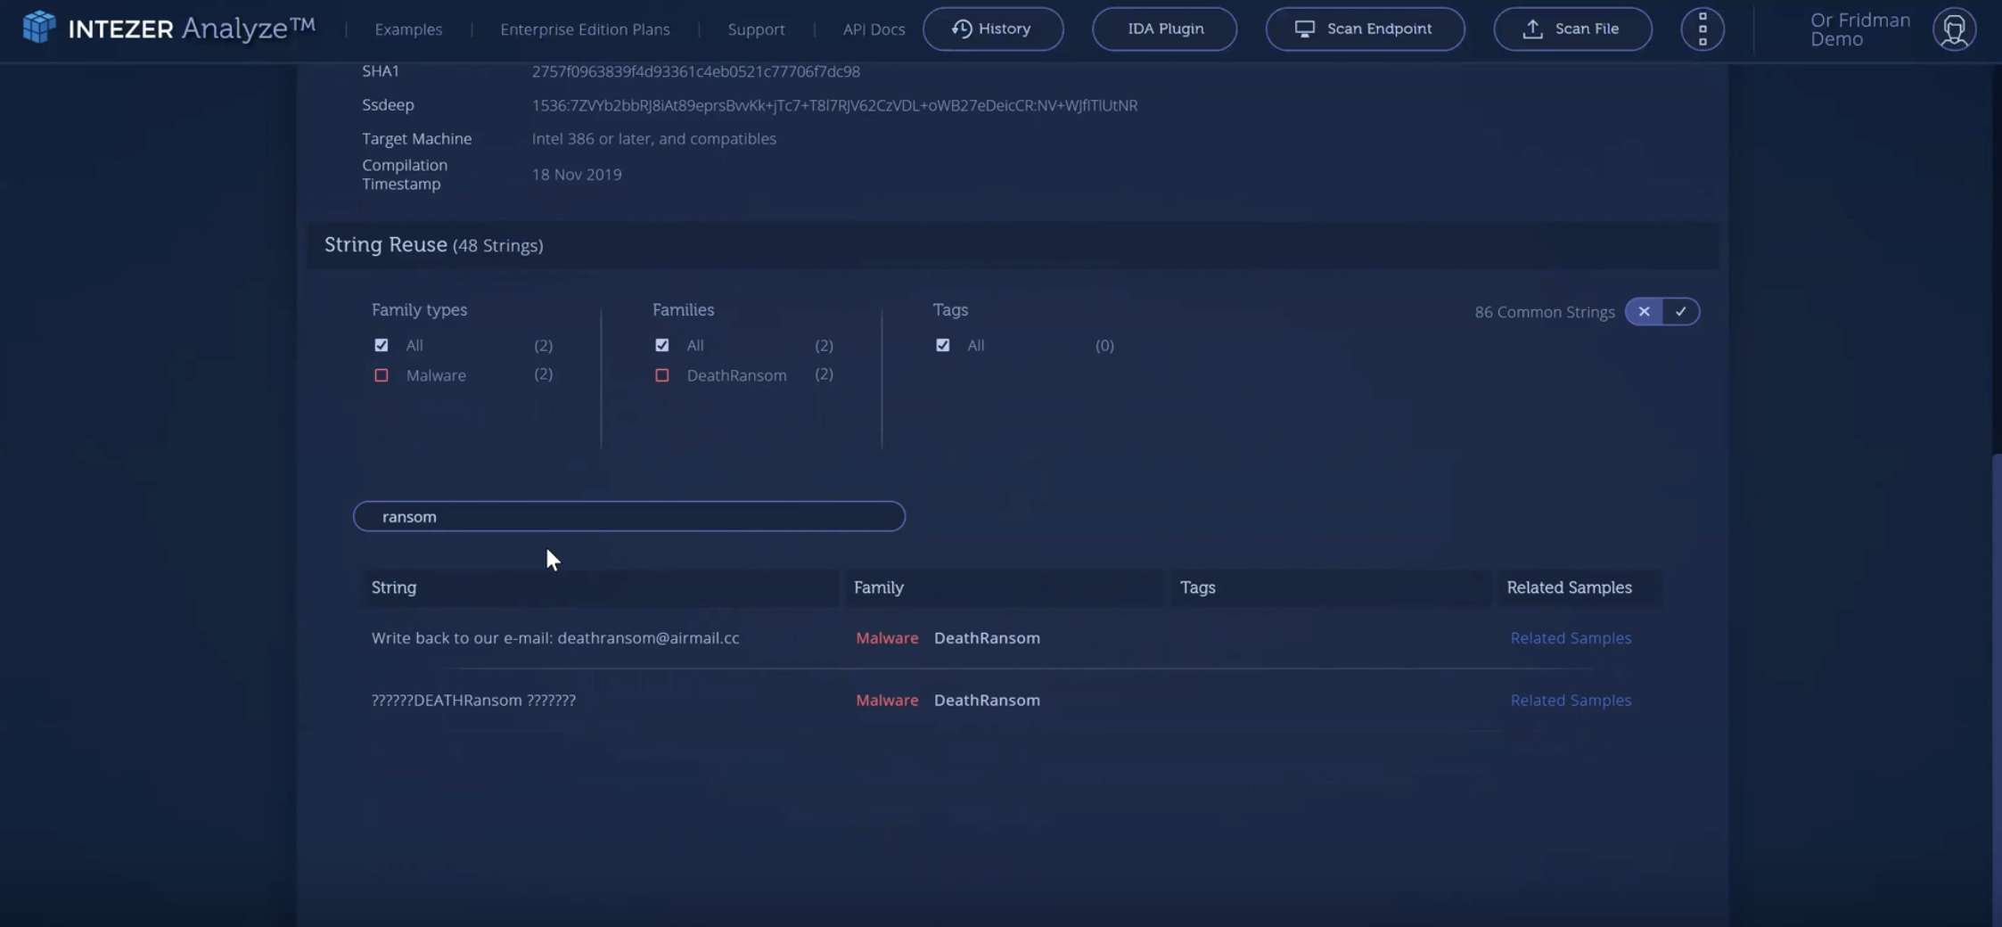Go to the Support page
This screenshot has height=927, width=2002.
coord(756,29)
